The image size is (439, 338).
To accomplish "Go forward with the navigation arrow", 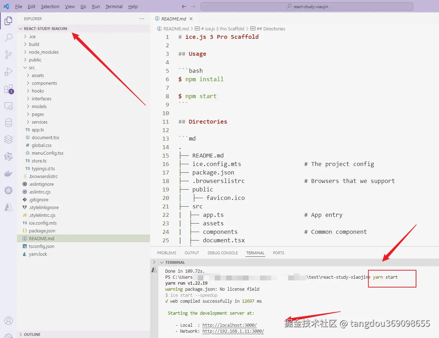I will (193, 6).
